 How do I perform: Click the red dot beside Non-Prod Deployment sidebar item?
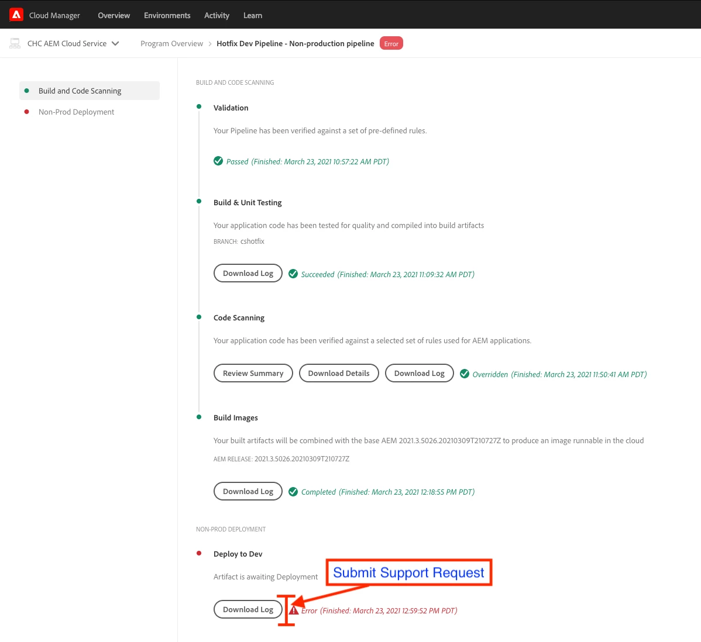pos(27,112)
